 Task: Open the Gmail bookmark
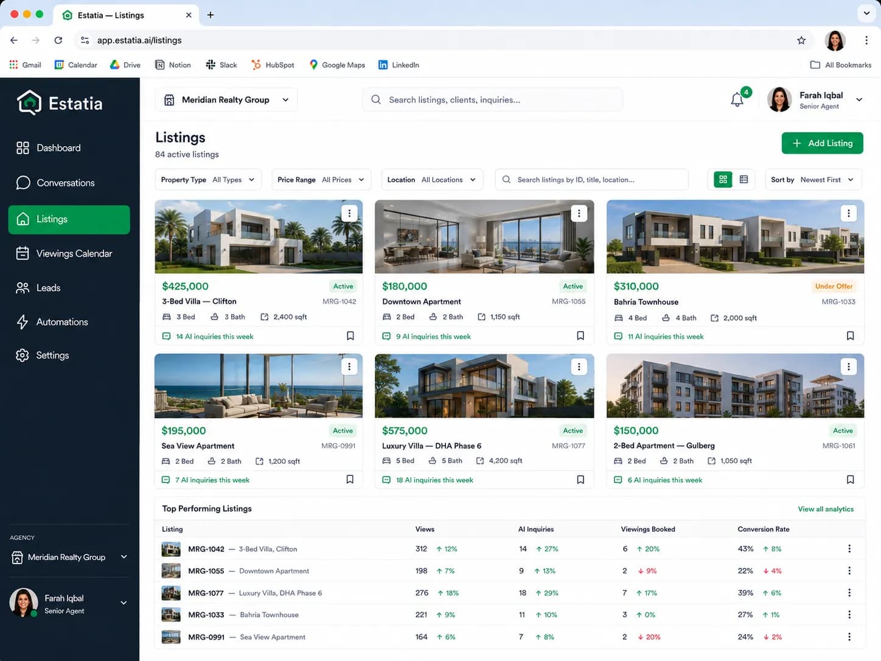pyautogui.click(x=25, y=65)
